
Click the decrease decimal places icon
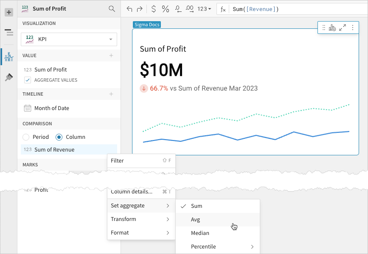pyautogui.click(x=178, y=9)
